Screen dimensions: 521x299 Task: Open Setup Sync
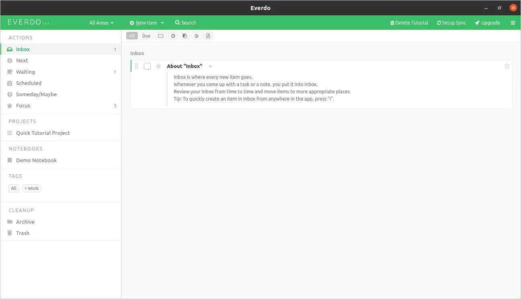pyautogui.click(x=451, y=23)
